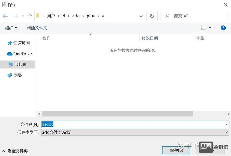The width and height of the screenshot is (231, 156).
Task: Refresh the current folder view
Action: tap(152, 16)
